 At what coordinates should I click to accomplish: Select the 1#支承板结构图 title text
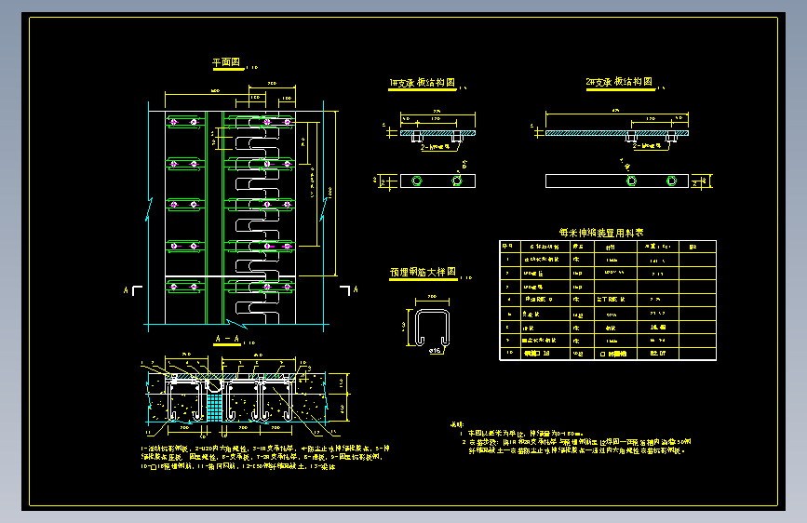(422, 83)
